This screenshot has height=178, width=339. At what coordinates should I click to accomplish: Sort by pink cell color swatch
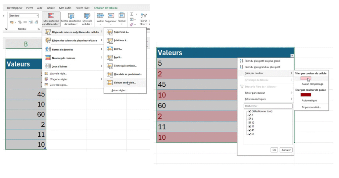[306, 78]
